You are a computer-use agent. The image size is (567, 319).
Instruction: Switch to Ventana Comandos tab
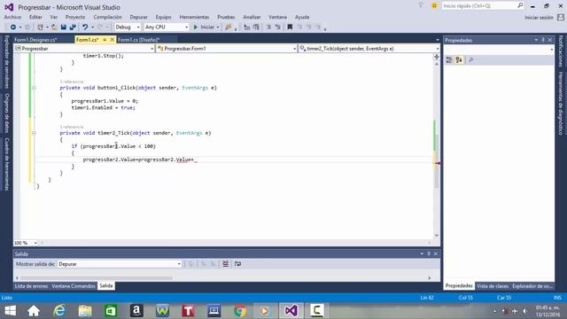pos(73,286)
